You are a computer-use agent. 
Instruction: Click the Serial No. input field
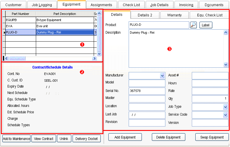(147, 91)
